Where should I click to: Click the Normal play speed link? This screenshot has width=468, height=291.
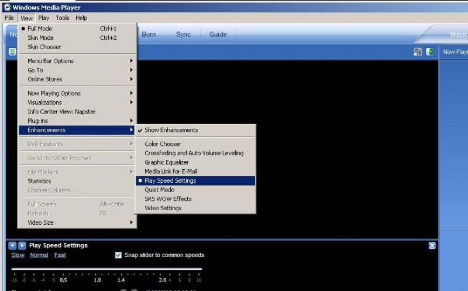pos(39,255)
